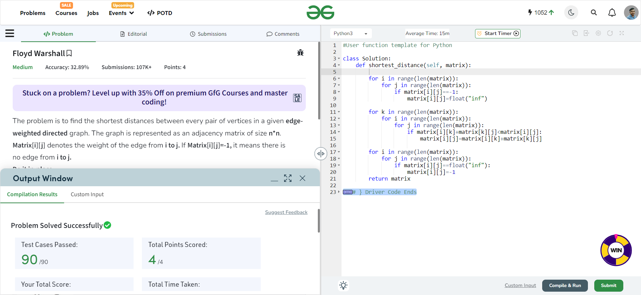Open the WIN spin wheel badge
This screenshot has height=295, width=641.
tap(616, 250)
